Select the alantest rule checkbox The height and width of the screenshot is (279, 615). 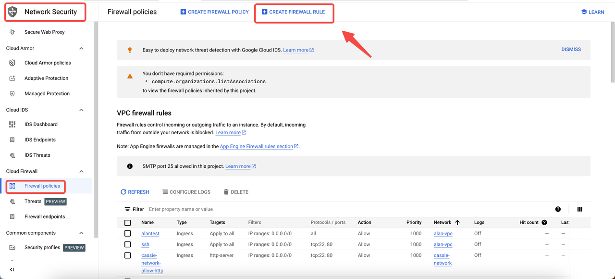pyautogui.click(x=127, y=233)
